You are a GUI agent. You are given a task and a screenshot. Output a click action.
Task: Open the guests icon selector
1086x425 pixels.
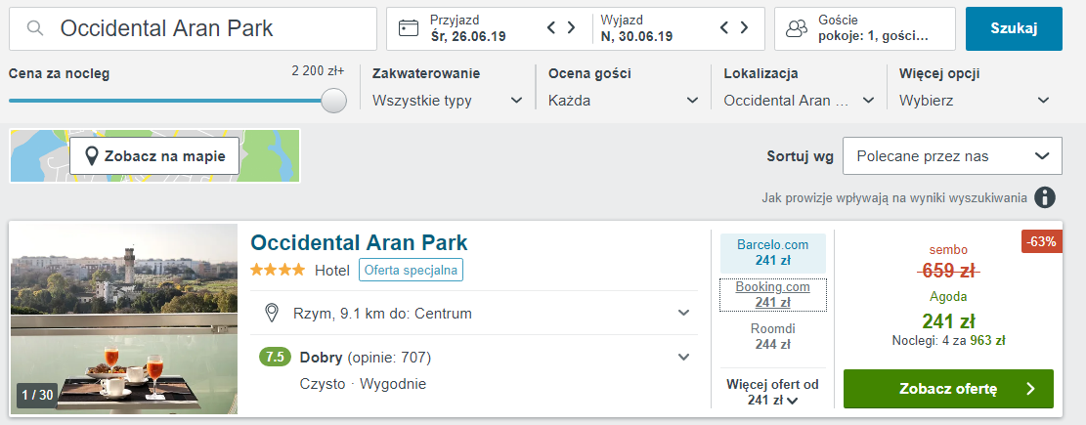click(x=798, y=28)
